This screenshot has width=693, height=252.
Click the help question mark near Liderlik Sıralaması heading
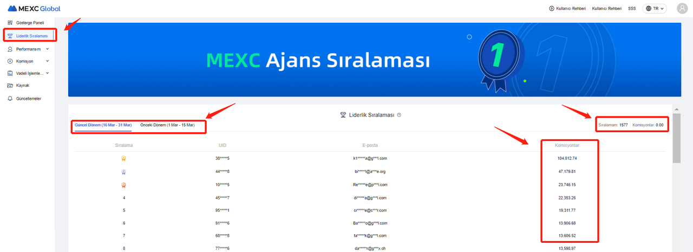tap(399, 115)
